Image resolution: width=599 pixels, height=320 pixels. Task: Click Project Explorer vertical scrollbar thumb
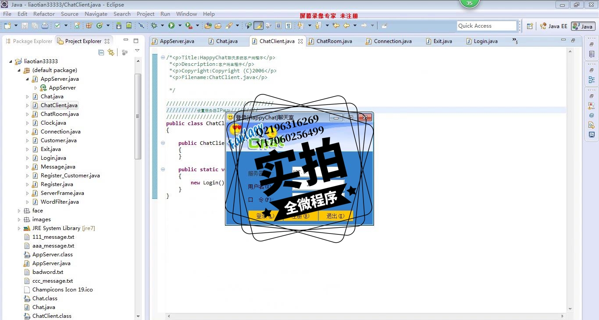138,116
